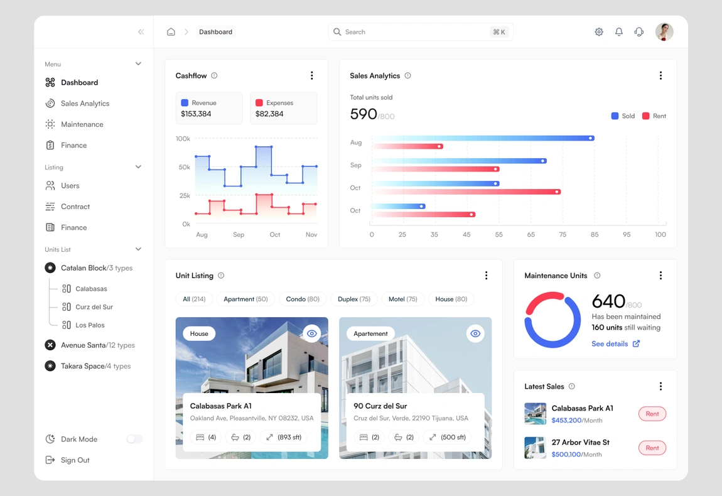Click the info icon beside Sales Analytics
722x496 pixels.
coord(408,76)
